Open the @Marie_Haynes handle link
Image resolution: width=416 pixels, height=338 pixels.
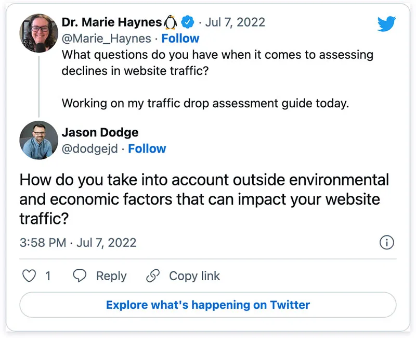pyautogui.click(x=106, y=39)
